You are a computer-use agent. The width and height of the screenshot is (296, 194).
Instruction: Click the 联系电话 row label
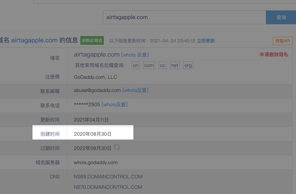click(x=50, y=106)
